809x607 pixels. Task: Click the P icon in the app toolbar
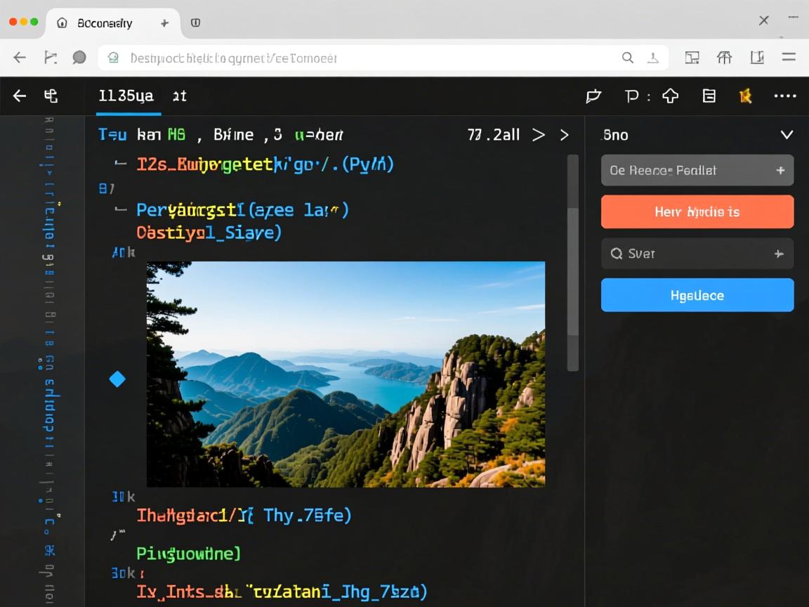632,96
